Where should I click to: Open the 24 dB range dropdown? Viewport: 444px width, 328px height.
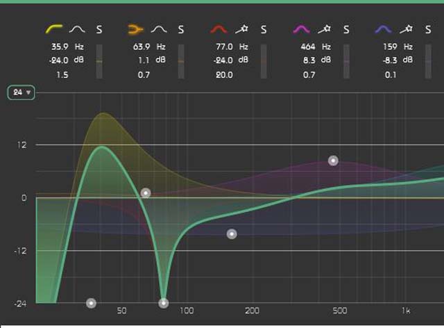tap(21, 92)
